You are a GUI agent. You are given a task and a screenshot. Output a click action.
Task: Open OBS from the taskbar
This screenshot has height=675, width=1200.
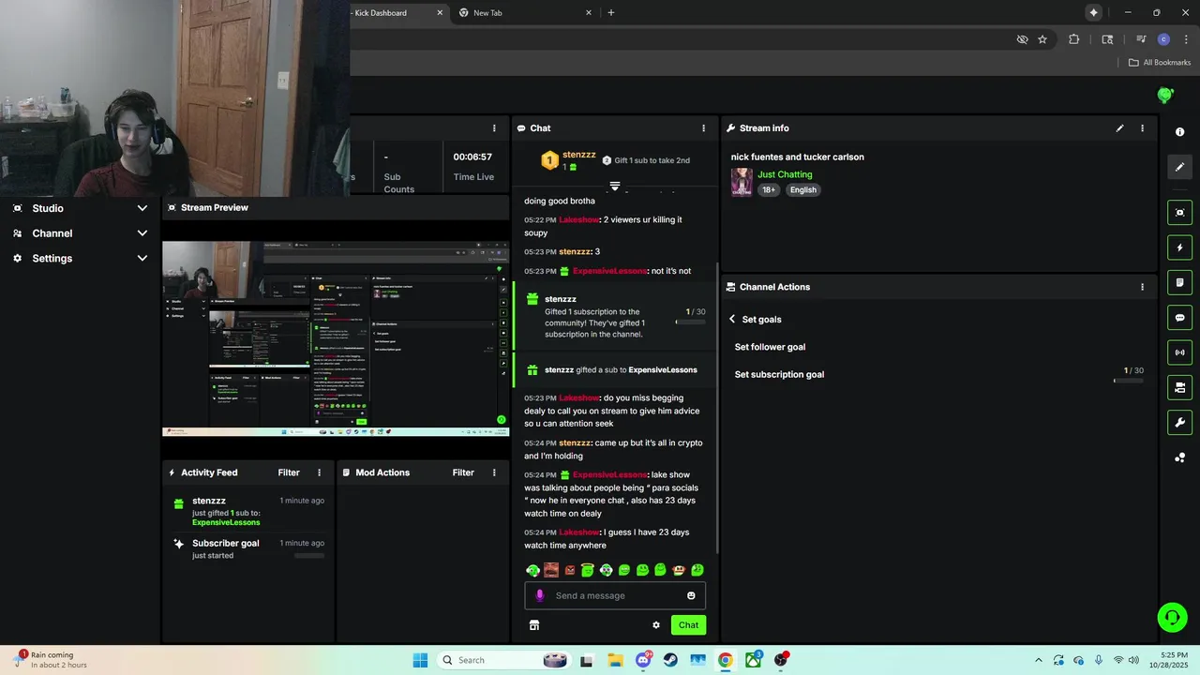[x=780, y=660]
